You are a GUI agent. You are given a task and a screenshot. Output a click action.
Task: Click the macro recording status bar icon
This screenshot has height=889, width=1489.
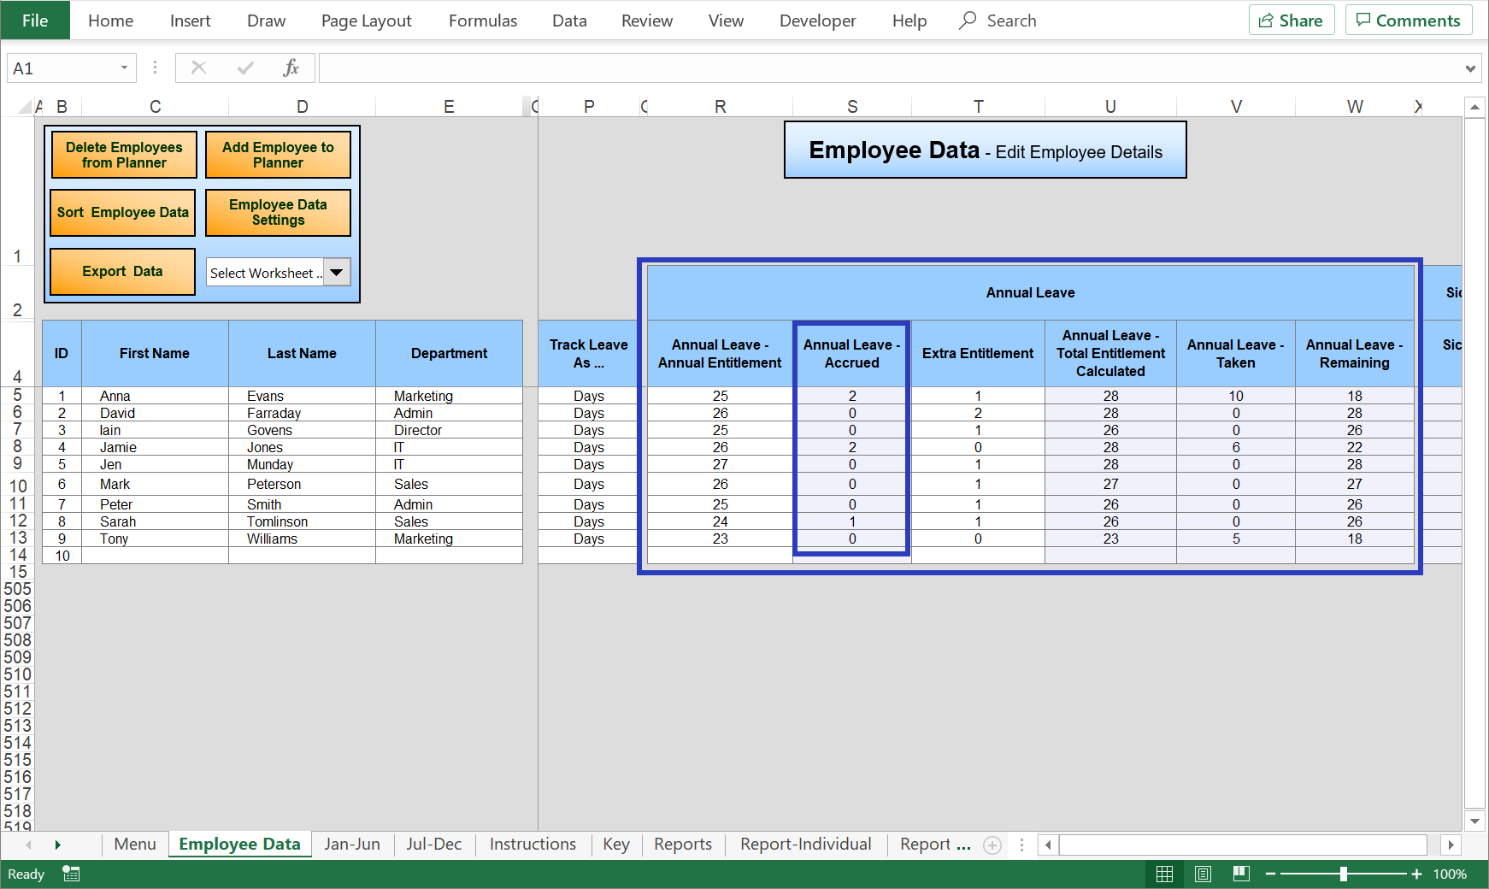tap(72, 874)
